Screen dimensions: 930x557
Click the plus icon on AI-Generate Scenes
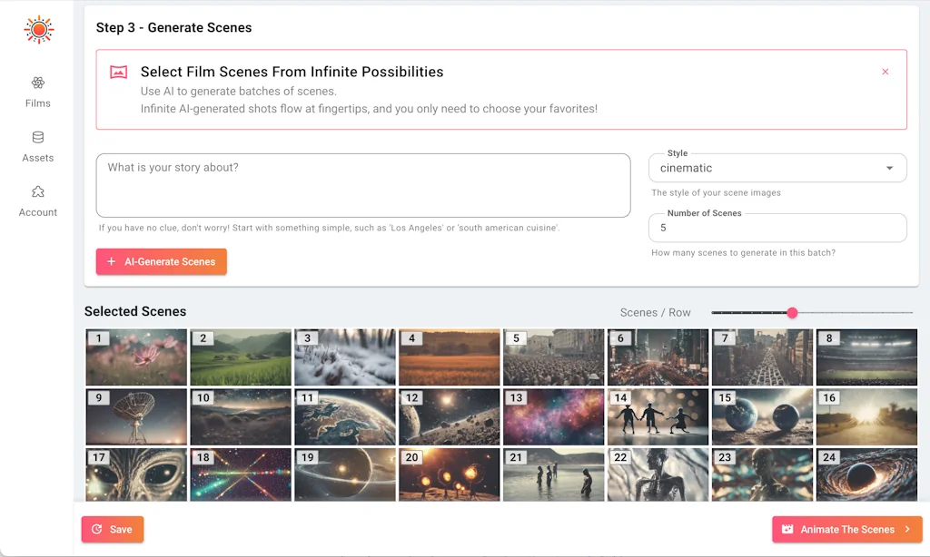point(111,261)
